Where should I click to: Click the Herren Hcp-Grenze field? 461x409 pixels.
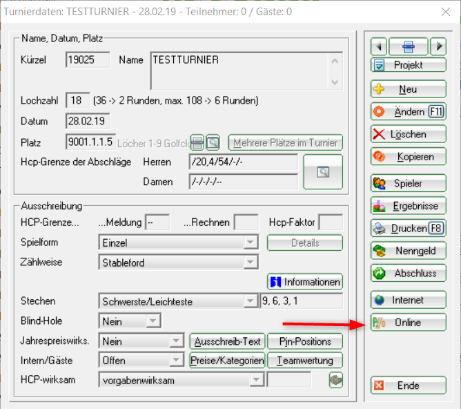tap(244, 162)
